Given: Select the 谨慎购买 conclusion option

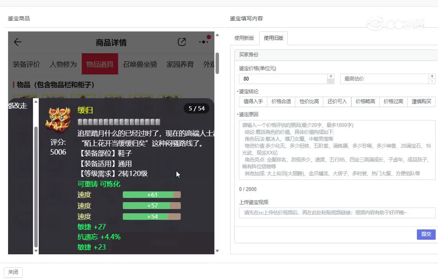Looking at the screenshot, I should pyautogui.click(x=422, y=102).
